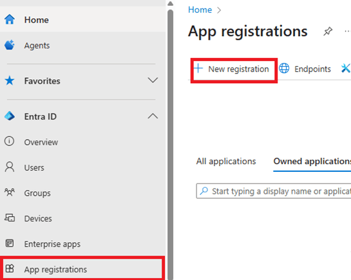Click the Agents sparkle icon
Viewport: 351px width, 280px height.
(10, 45)
